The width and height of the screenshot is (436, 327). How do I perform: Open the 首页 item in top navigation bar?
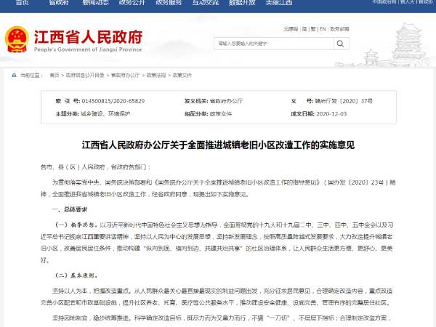click(23, 2)
